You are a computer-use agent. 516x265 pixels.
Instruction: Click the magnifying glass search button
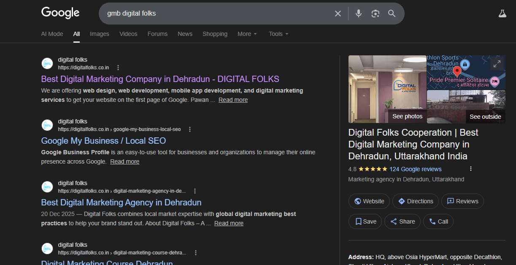[392, 14]
